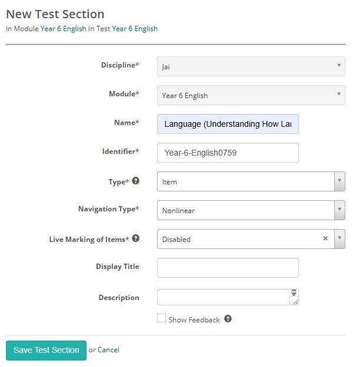Image resolution: width=353 pixels, height=367 pixels.
Task: Click help icon beside Live Marking of Items
Action: (136, 238)
